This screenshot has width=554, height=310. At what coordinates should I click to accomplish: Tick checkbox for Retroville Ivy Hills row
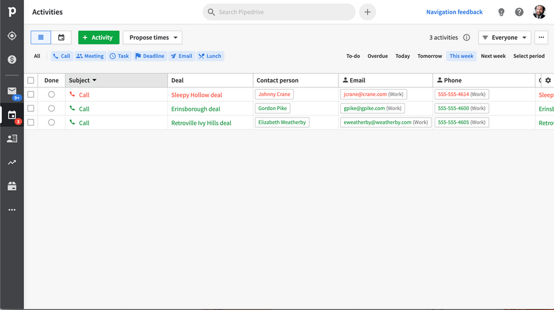31,122
